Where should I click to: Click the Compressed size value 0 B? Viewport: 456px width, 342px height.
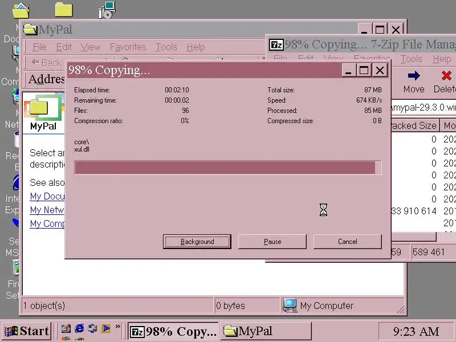tap(377, 121)
